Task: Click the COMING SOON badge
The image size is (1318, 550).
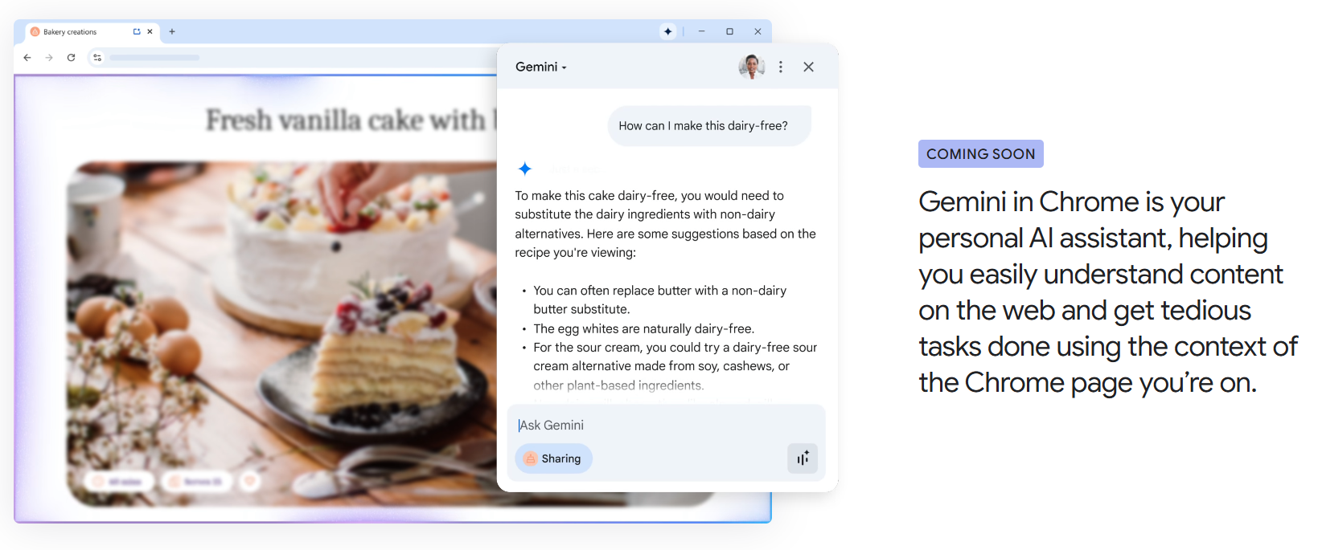Action: (980, 154)
